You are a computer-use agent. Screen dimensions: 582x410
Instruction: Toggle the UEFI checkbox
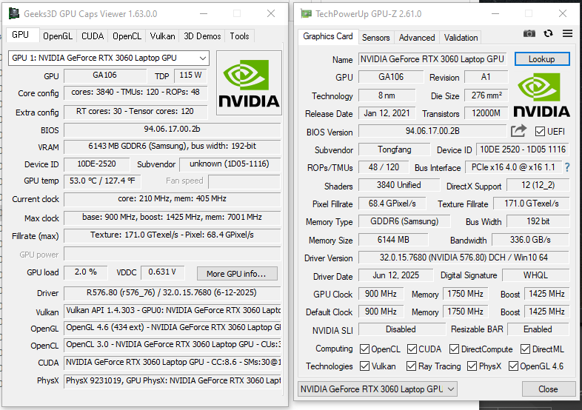[x=540, y=131]
